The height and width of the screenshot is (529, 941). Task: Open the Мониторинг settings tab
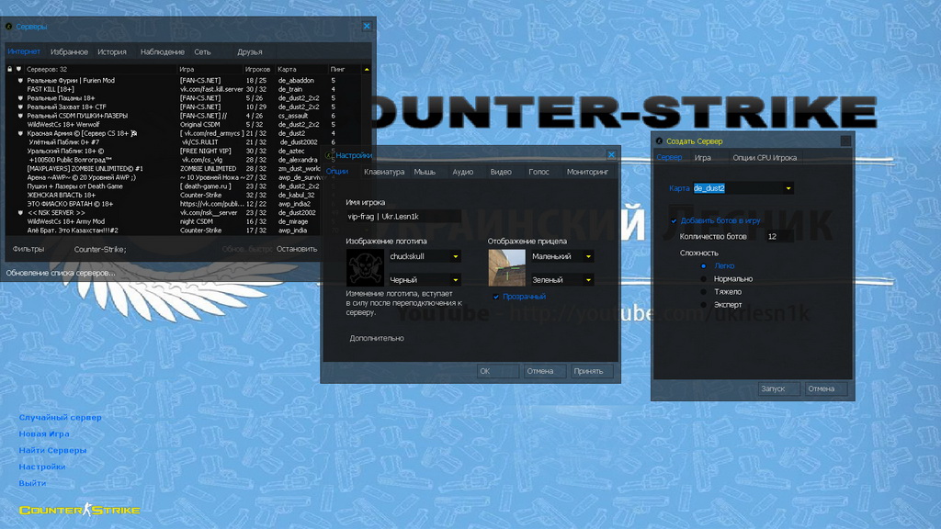587,172
